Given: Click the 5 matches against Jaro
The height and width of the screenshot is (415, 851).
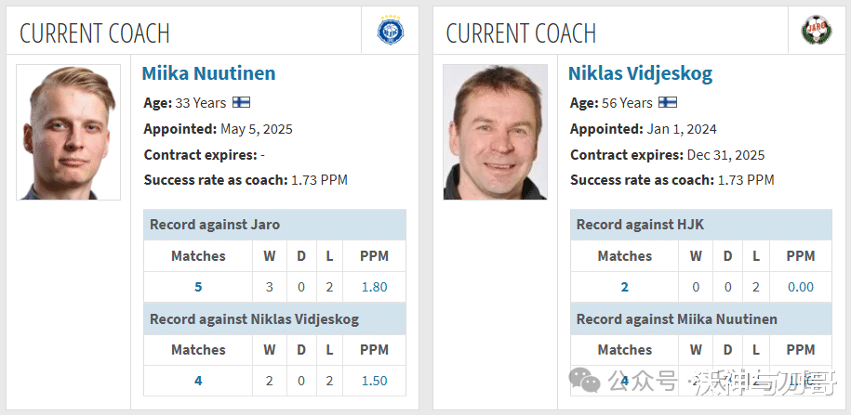Looking at the screenshot, I should [198, 287].
